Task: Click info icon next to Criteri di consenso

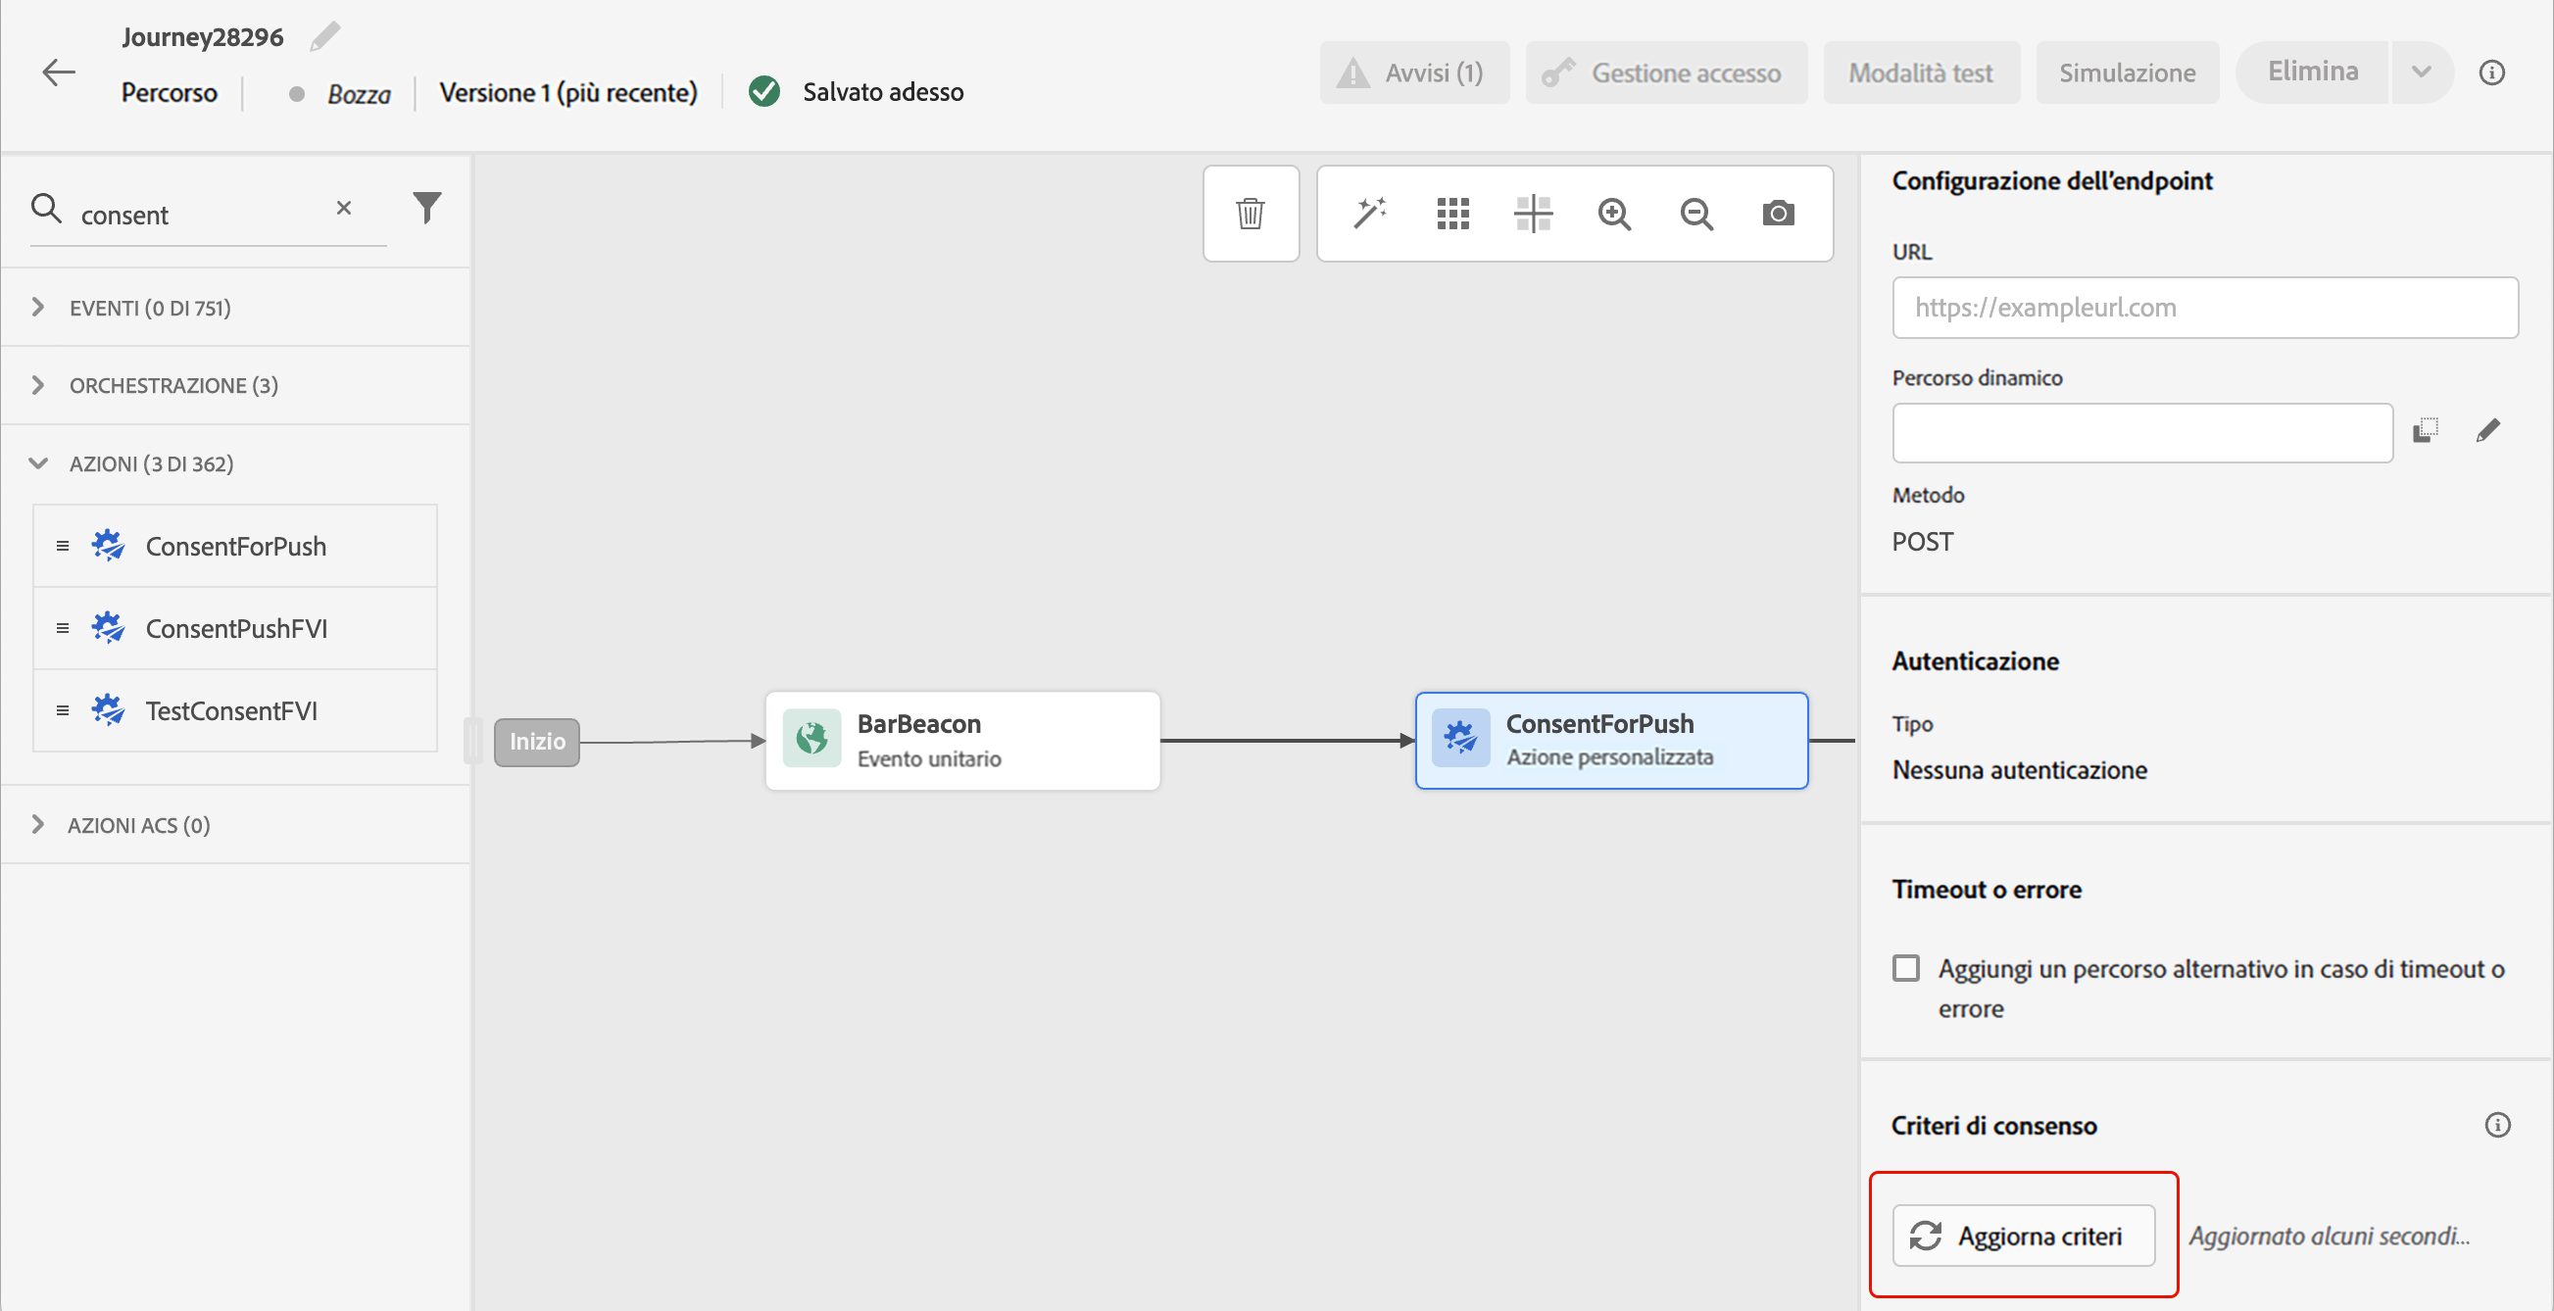Action: [2496, 1125]
